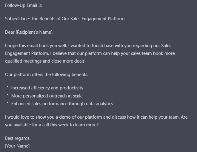Click the Subject Line text
Image resolution: width=197 pixels, height=152 pixels.
[x=65, y=19]
